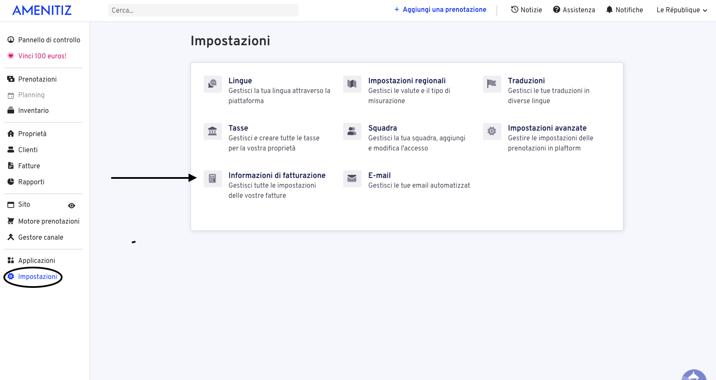This screenshot has width=716, height=380.
Task: Toggle the Sito eye visibility icon
Action: [x=72, y=206]
